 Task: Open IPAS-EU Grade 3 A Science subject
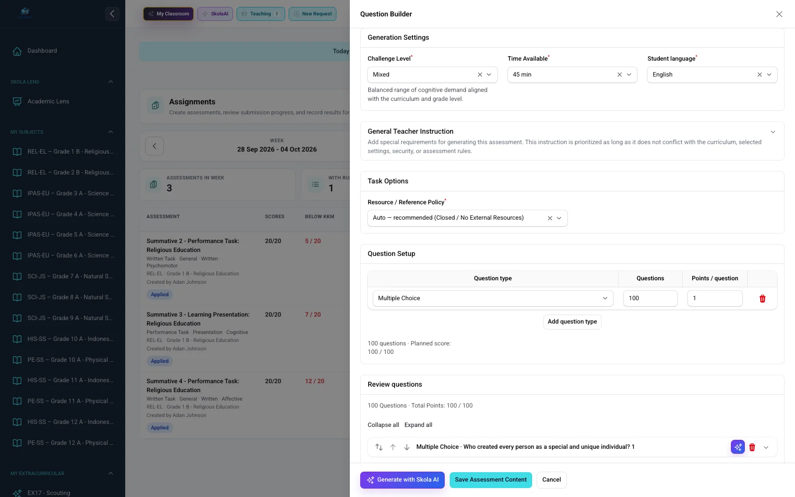(63, 193)
